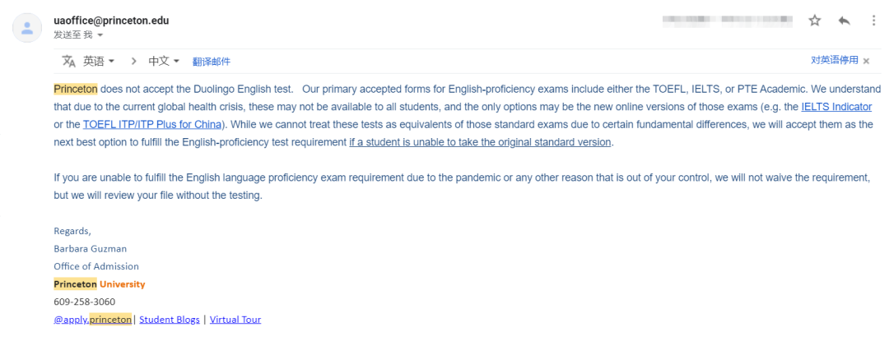Image resolution: width=889 pixels, height=341 pixels.
Task: Click the arrow between language selectors
Action: pyautogui.click(x=134, y=61)
